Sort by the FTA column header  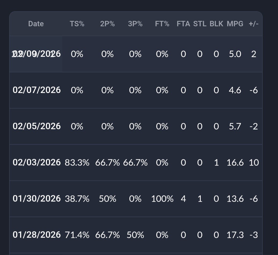(183, 24)
